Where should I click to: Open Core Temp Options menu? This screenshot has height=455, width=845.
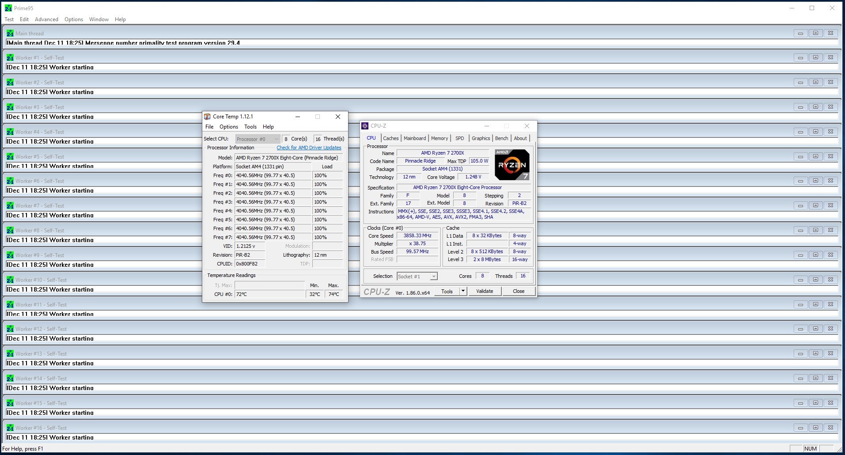(229, 127)
